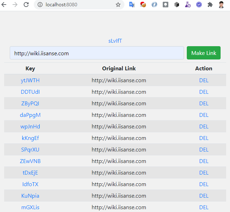Delete the daPpgM entry
The image size is (230, 212).
coord(204,115)
